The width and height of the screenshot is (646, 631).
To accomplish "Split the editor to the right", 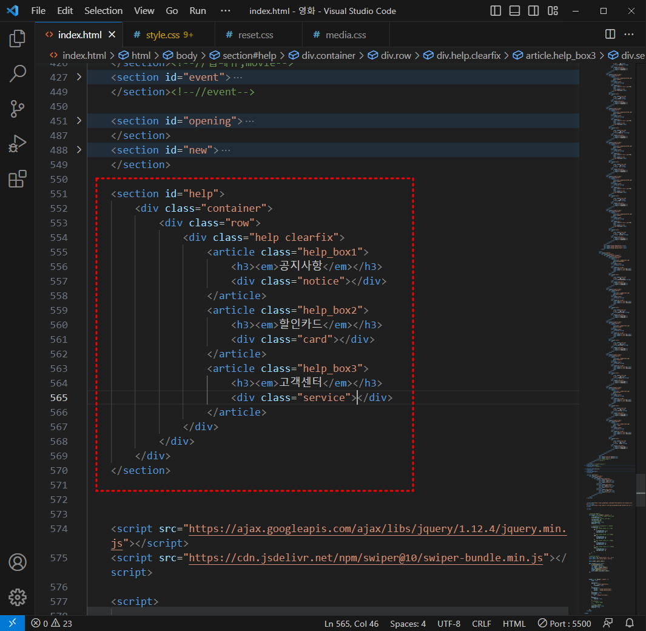I will (x=610, y=34).
